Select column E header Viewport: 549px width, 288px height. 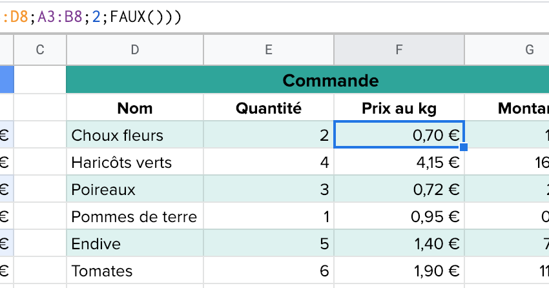point(269,50)
